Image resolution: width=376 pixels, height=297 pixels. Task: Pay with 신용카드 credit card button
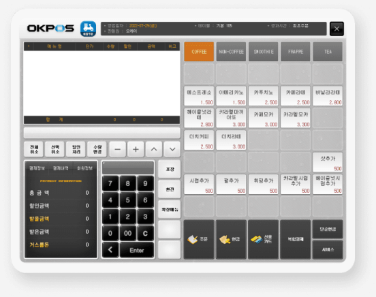coord(263,239)
